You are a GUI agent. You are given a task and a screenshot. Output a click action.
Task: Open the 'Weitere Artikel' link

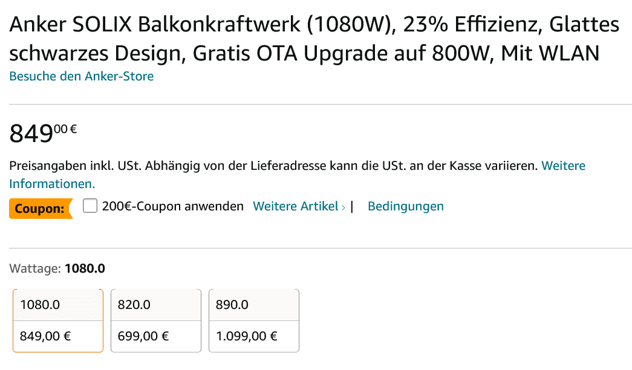click(295, 206)
